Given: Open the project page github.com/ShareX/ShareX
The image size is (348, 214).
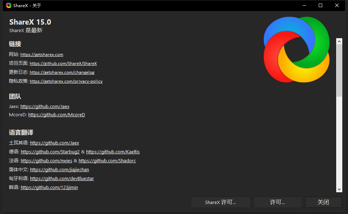Looking at the screenshot, I should [63, 63].
